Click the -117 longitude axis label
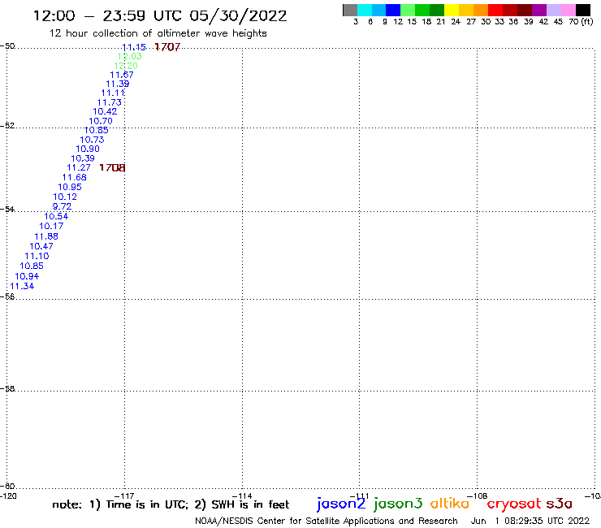 click(124, 496)
